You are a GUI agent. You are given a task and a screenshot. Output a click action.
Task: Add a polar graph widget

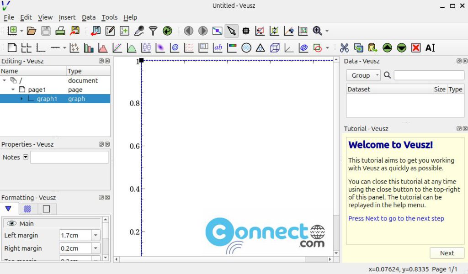pos(246,48)
